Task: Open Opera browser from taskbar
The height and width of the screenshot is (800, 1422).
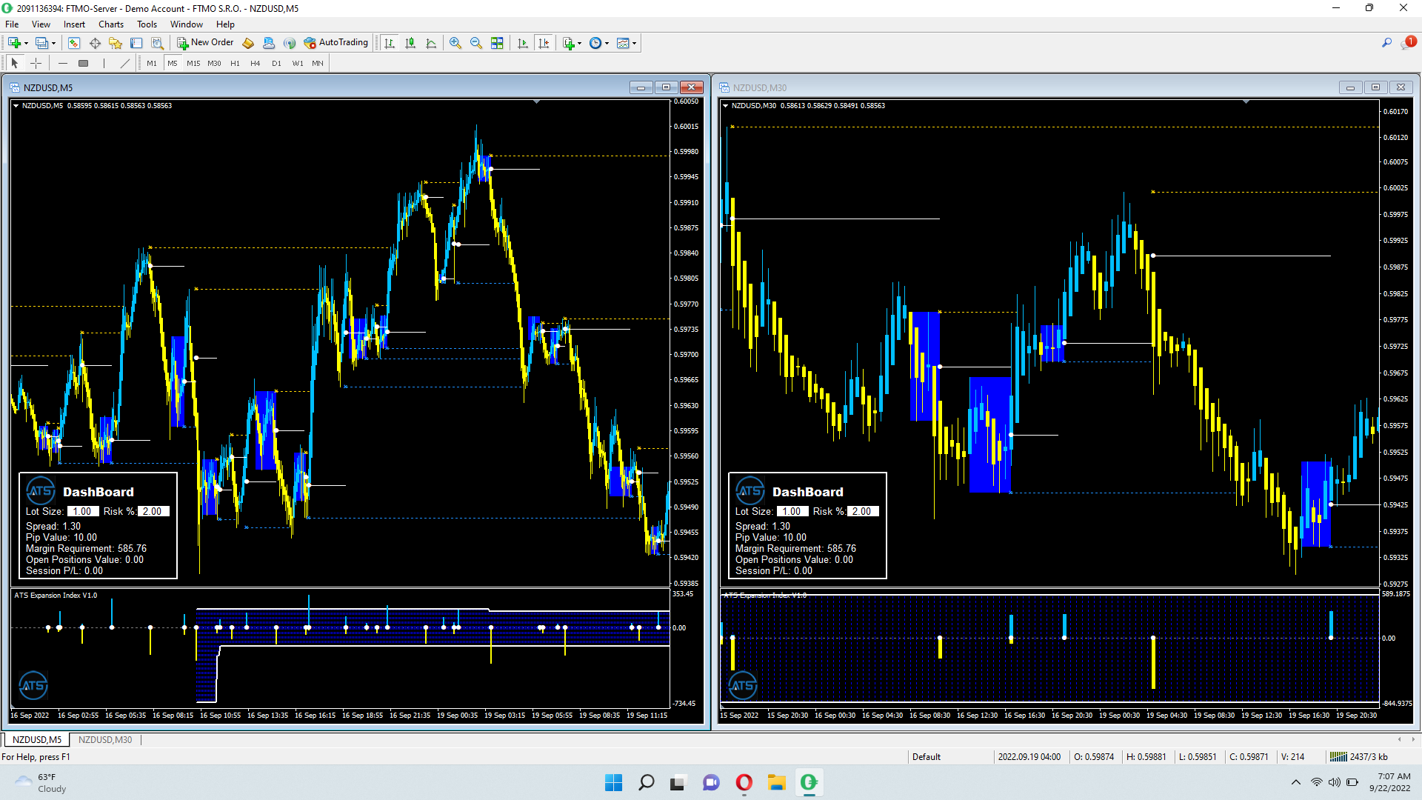Action: coord(744,782)
